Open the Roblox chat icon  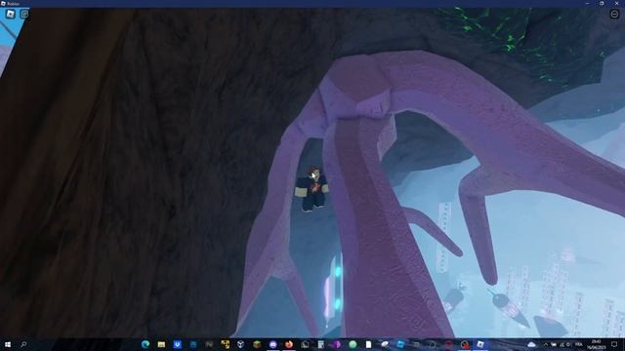pyautogui.click(x=24, y=15)
